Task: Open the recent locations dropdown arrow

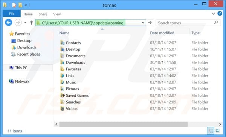Action: tap(25, 23)
